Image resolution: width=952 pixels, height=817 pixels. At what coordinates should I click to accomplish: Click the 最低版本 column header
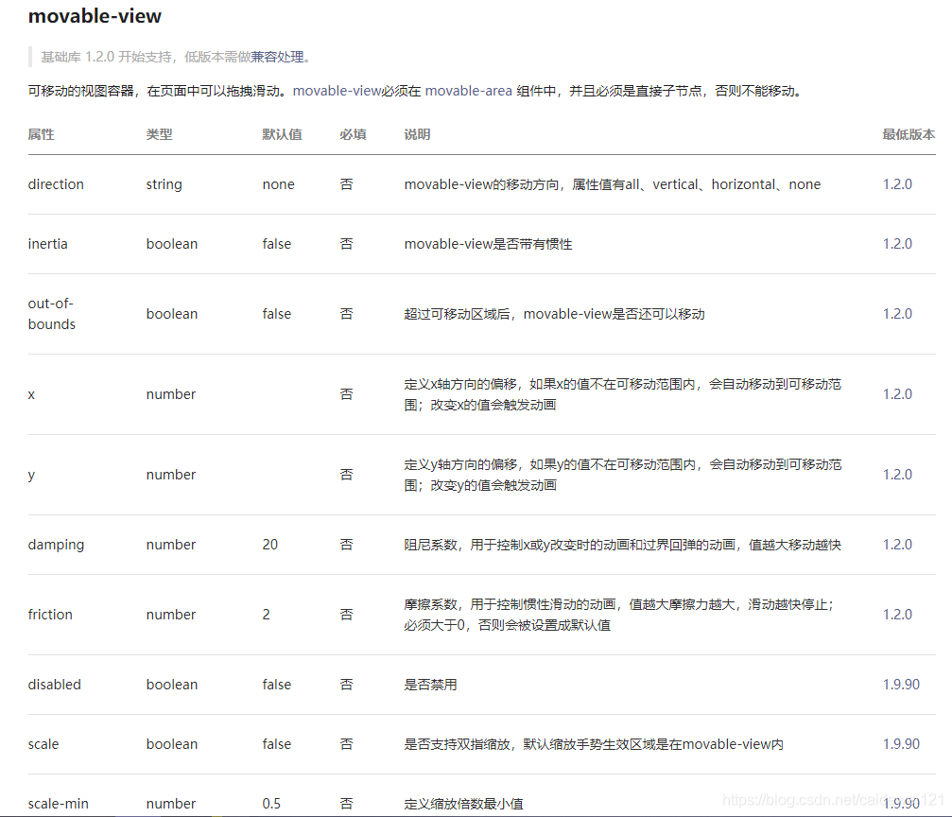909,134
